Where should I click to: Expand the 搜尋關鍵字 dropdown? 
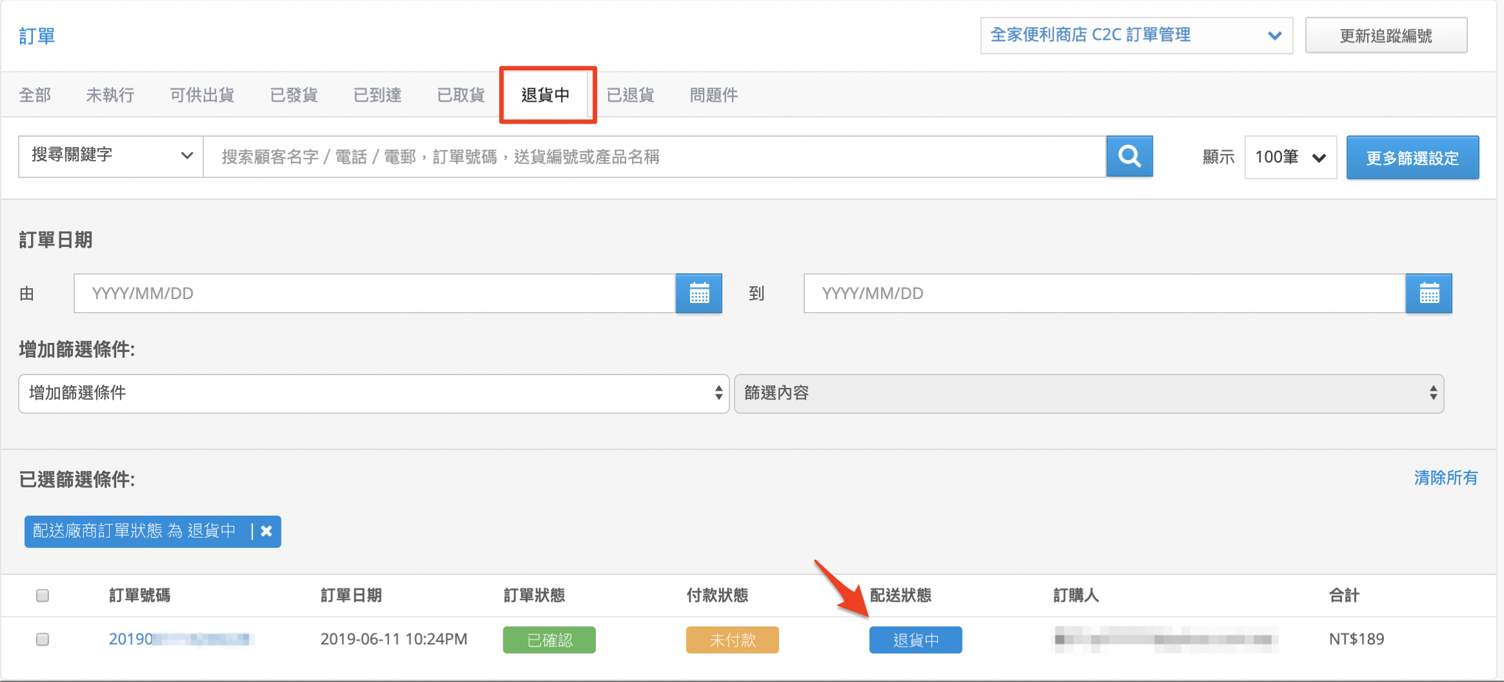[x=111, y=156]
